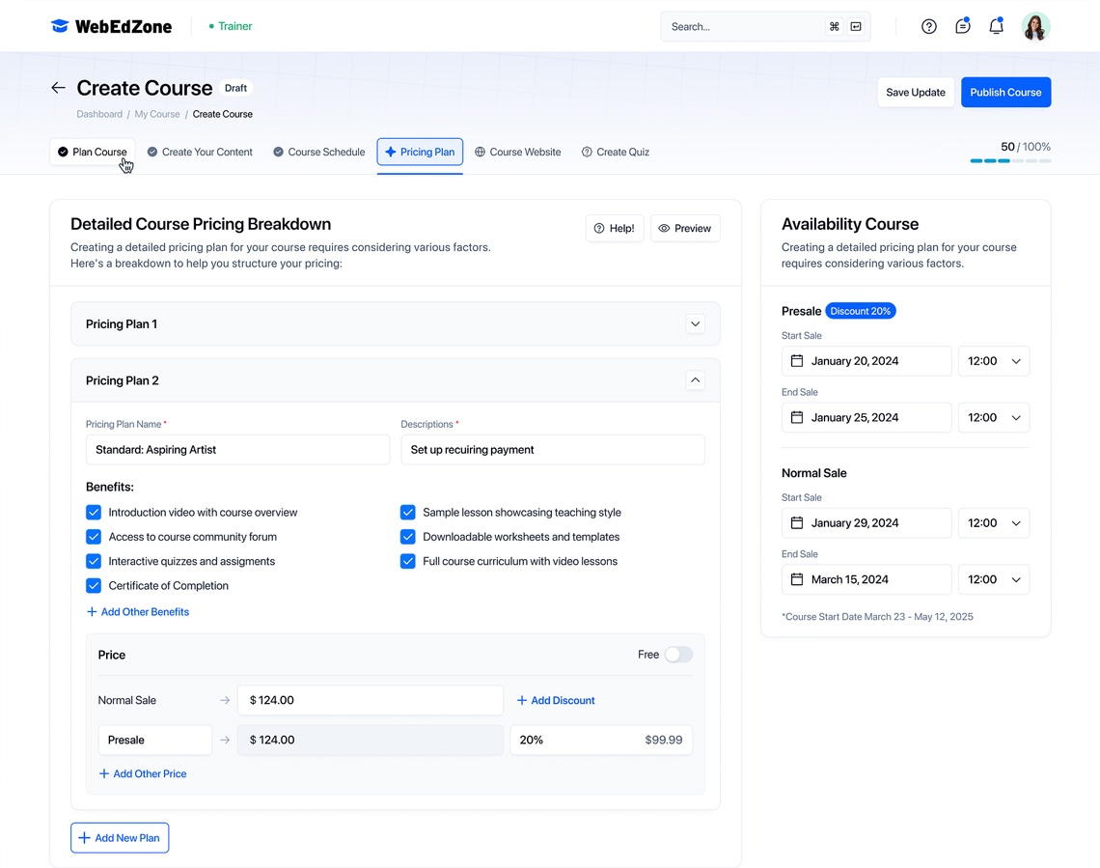This screenshot has height=868, width=1100.
Task: Switch to the Create Quiz tab
Action: (615, 152)
